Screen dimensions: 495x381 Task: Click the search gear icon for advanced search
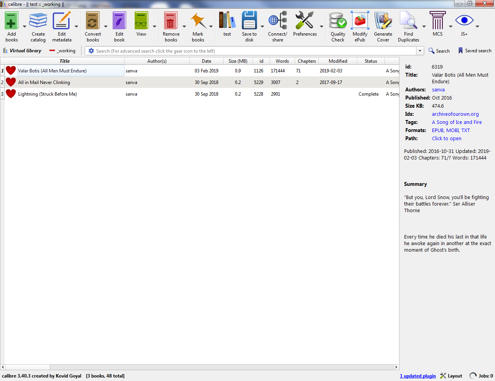[x=91, y=51]
